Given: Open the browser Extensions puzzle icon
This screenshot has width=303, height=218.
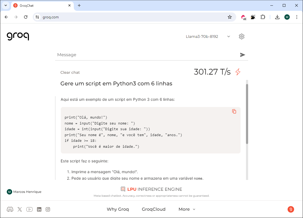Looking at the screenshot, I should [263, 17].
